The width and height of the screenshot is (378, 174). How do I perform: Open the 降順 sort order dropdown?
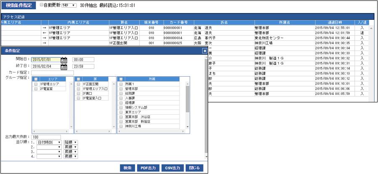71,142
